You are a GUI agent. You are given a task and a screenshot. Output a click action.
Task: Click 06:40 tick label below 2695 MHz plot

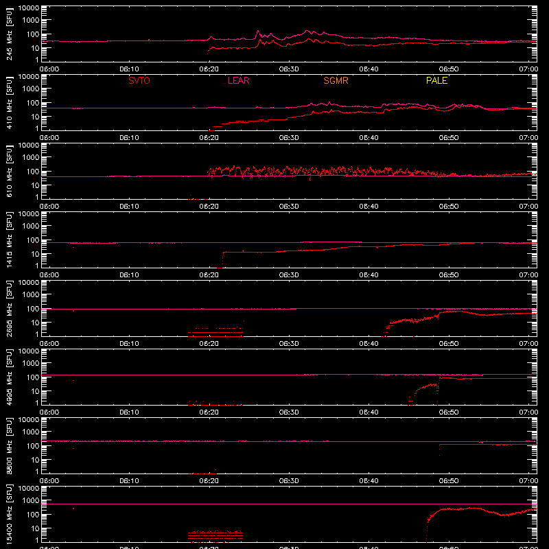pyautogui.click(x=369, y=344)
